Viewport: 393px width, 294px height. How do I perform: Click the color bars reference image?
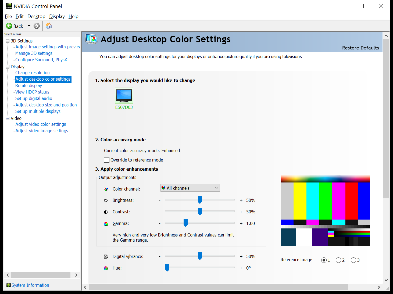coord(325,211)
